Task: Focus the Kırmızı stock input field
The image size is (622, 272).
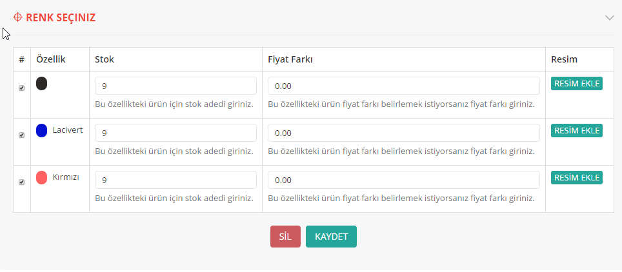Action: [x=176, y=180]
